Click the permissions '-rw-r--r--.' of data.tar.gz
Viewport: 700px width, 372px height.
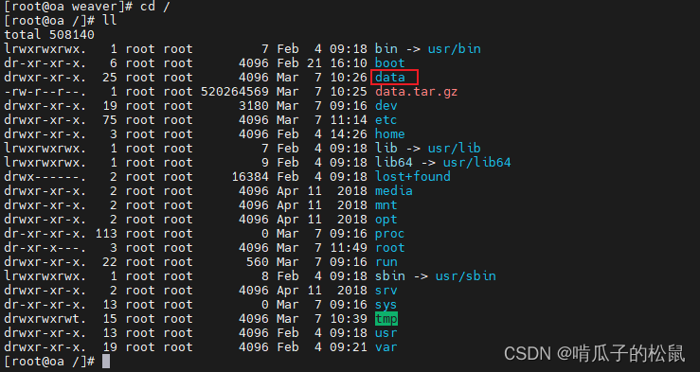(45, 92)
